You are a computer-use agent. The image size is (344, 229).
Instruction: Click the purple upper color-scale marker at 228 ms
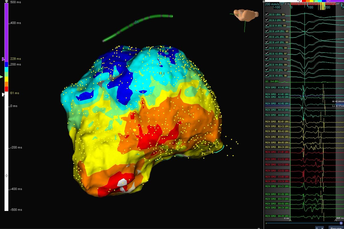coord(3,59)
